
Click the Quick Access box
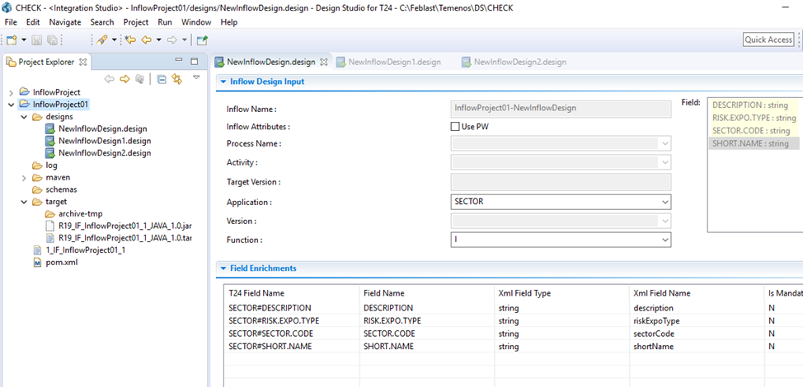coord(768,40)
